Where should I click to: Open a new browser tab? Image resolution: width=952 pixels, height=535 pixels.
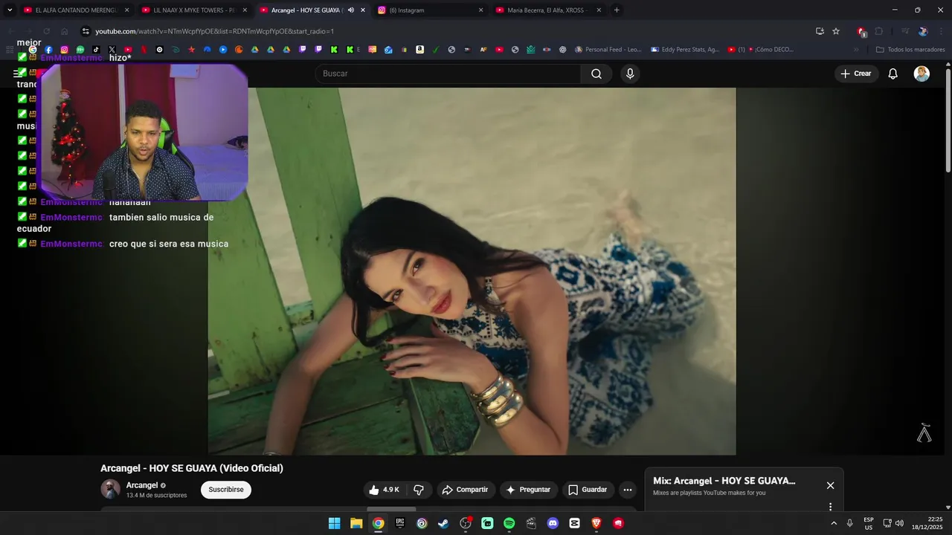tap(617, 10)
